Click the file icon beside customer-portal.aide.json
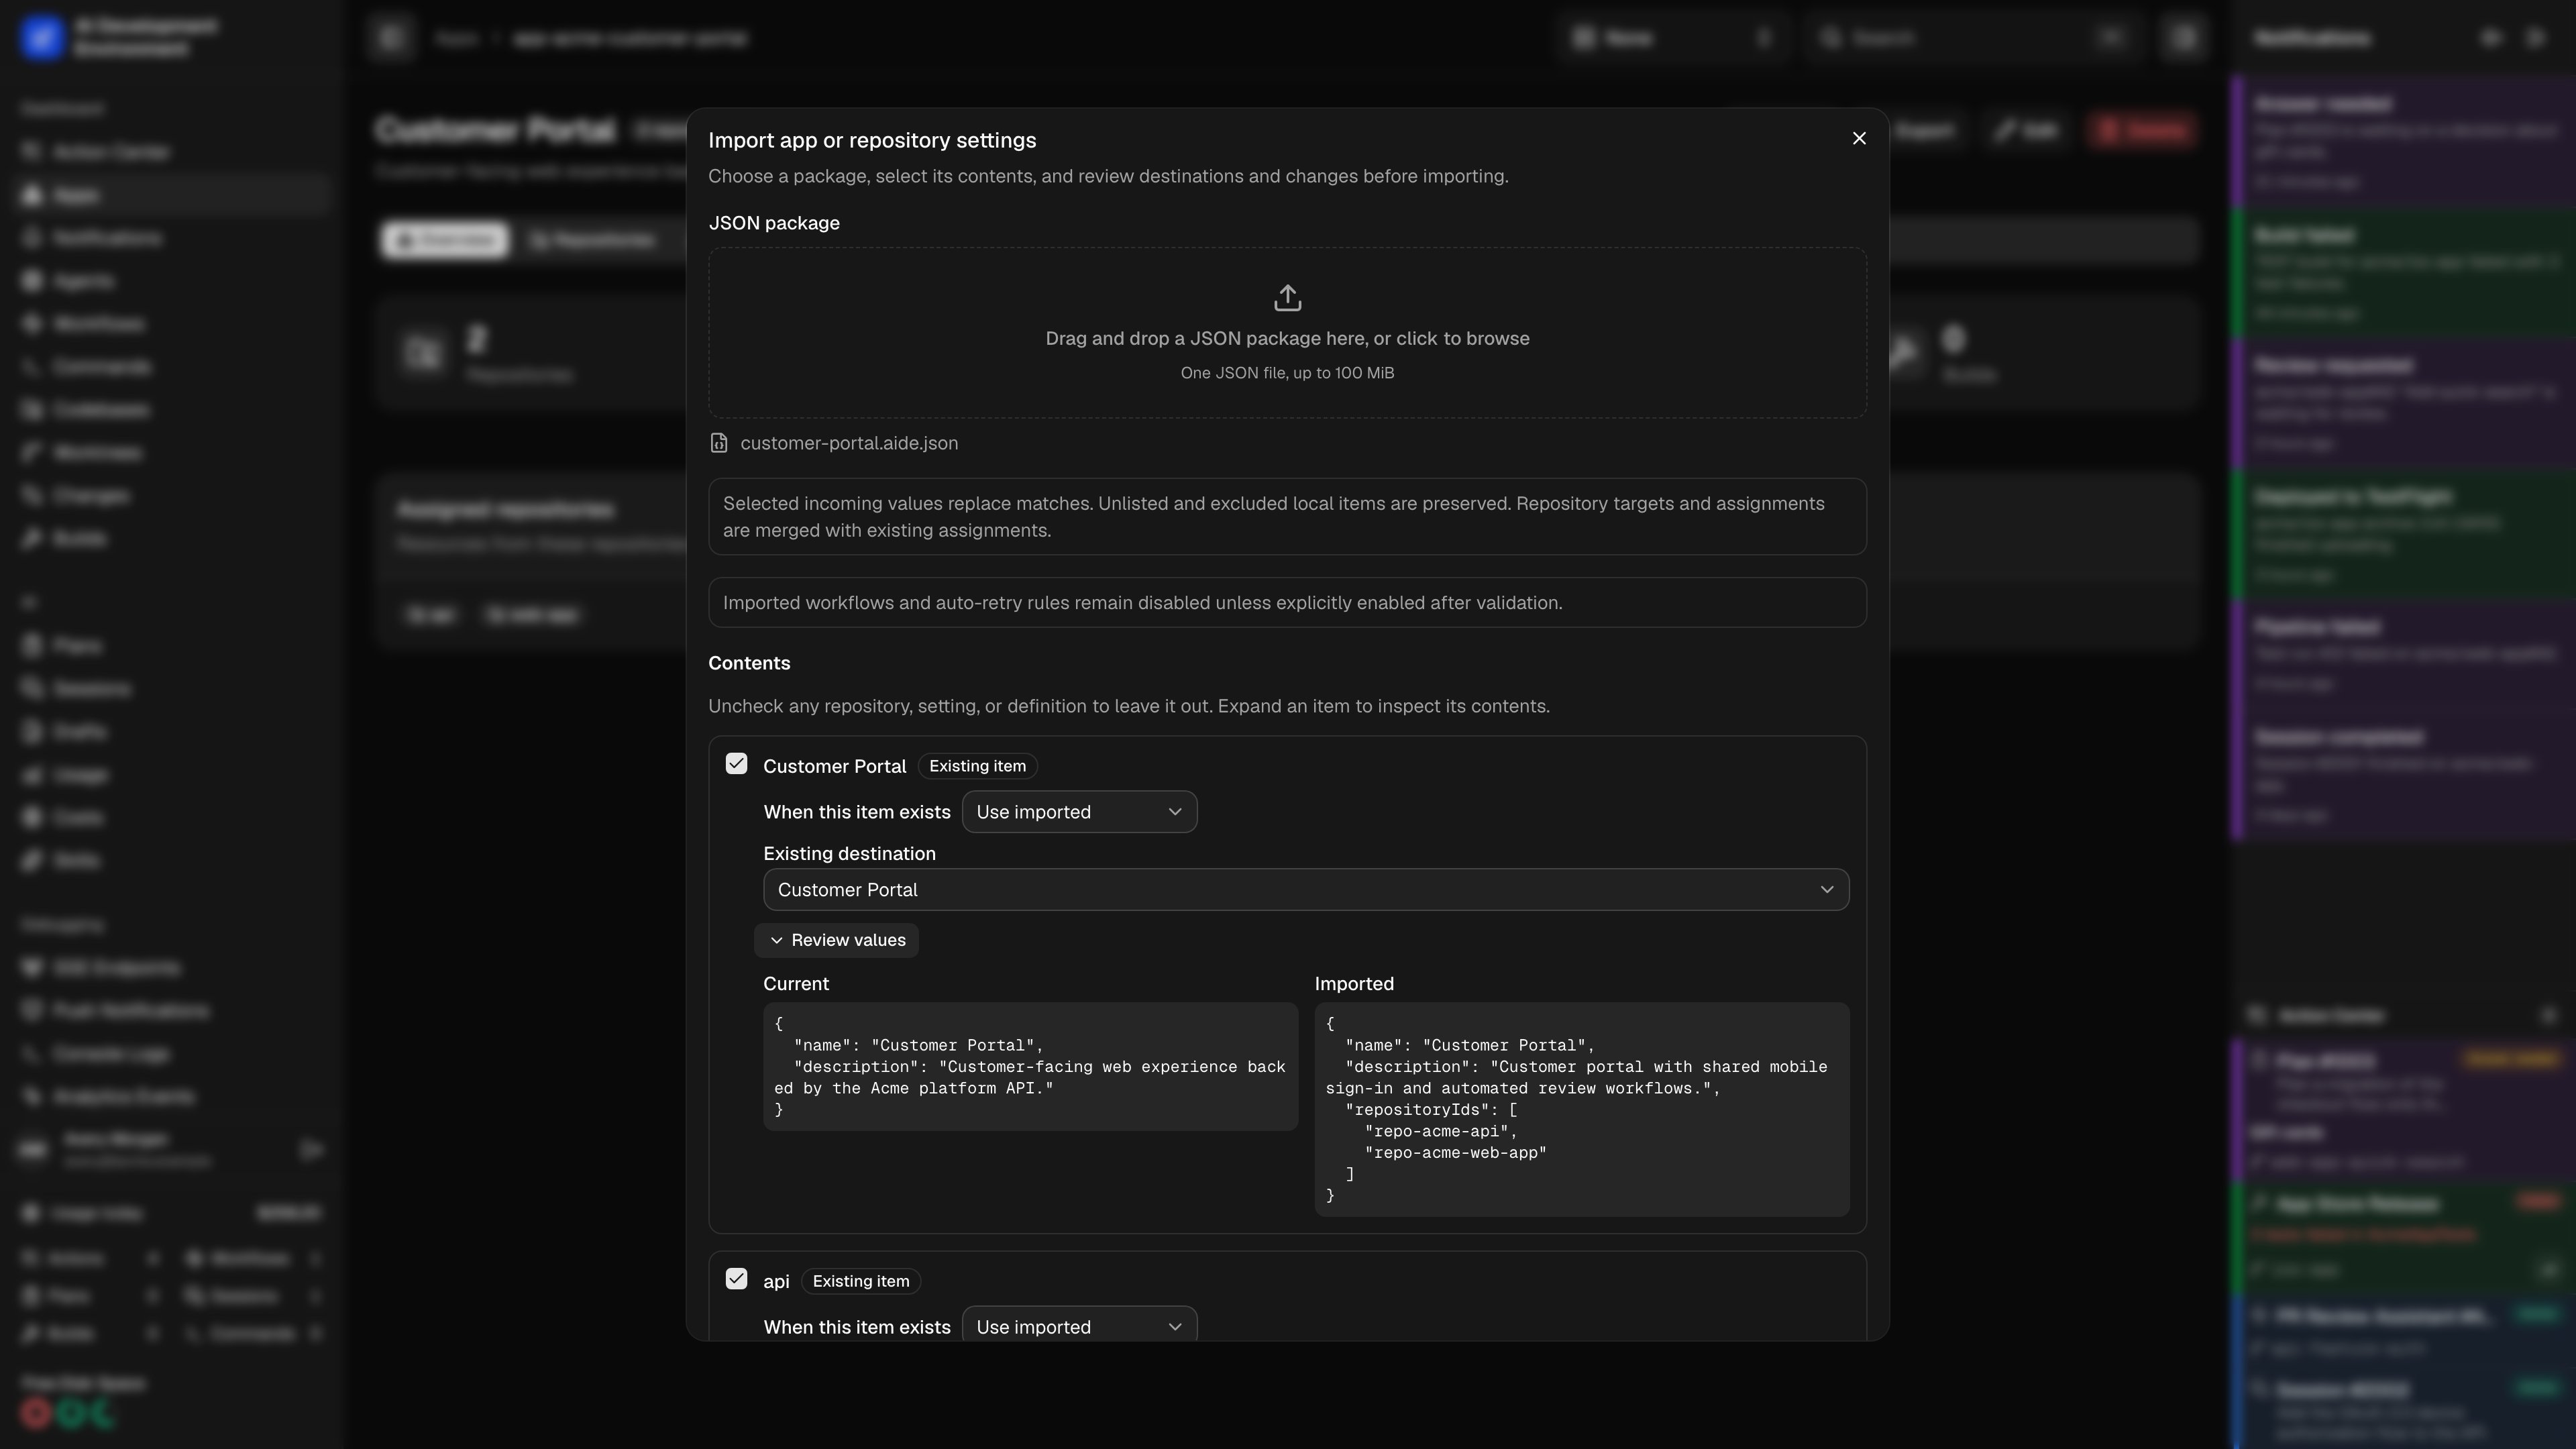This screenshot has width=2576, height=1449. point(719,443)
